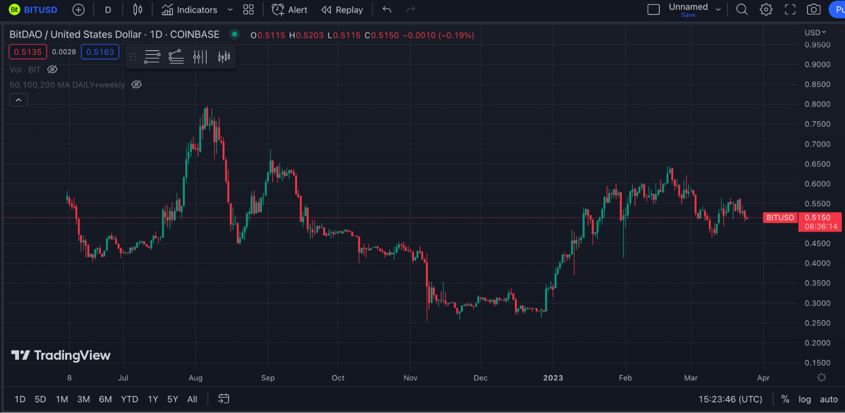Open the layout templates grid icon
Screen dimensions: 845x413
(x=249, y=10)
